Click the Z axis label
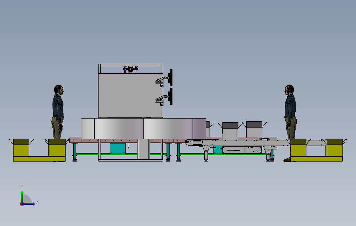 (37, 202)
